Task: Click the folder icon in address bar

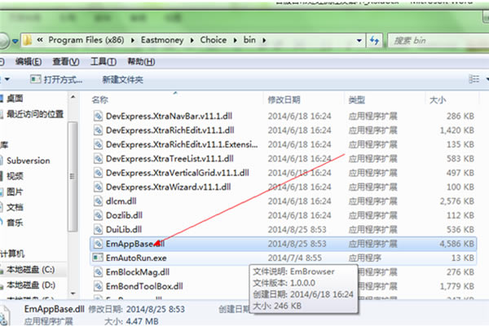Action: click(28, 40)
